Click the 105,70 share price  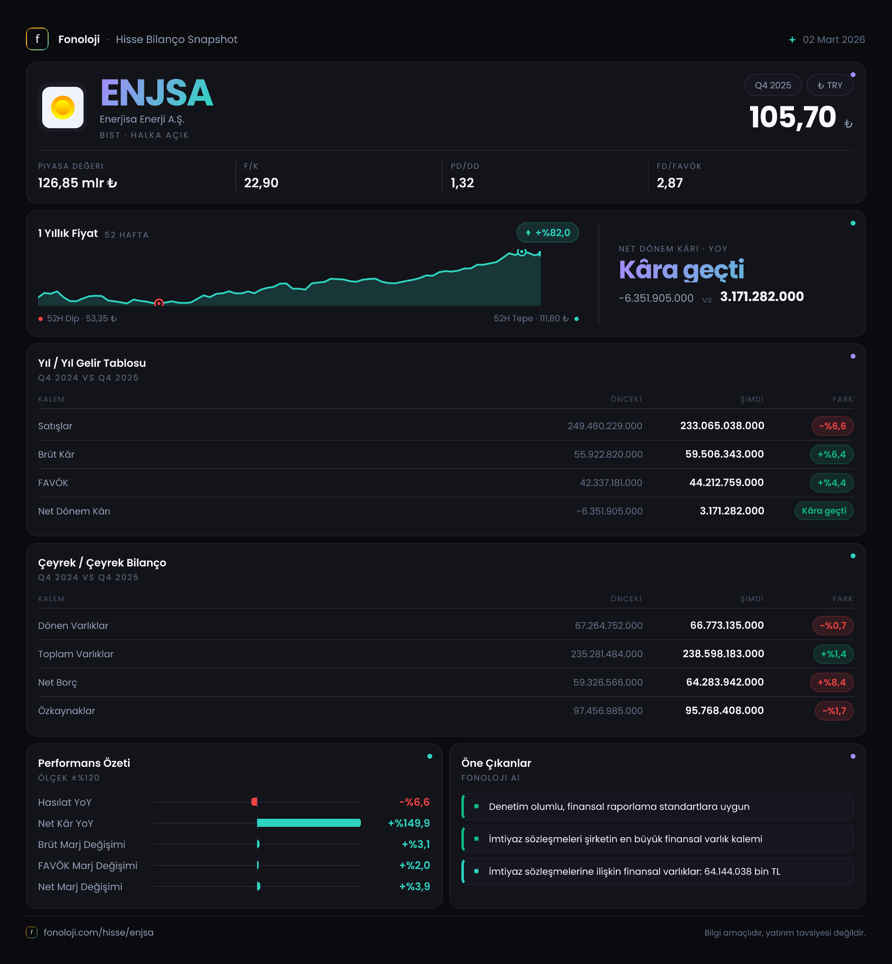(x=793, y=117)
